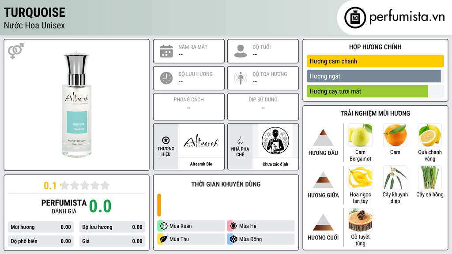
Task: Click the Cam Bergamot note image
Action: 360,135
